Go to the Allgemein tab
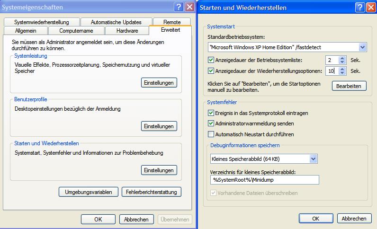This screenshot has width=377, height=229. (26, 31)
